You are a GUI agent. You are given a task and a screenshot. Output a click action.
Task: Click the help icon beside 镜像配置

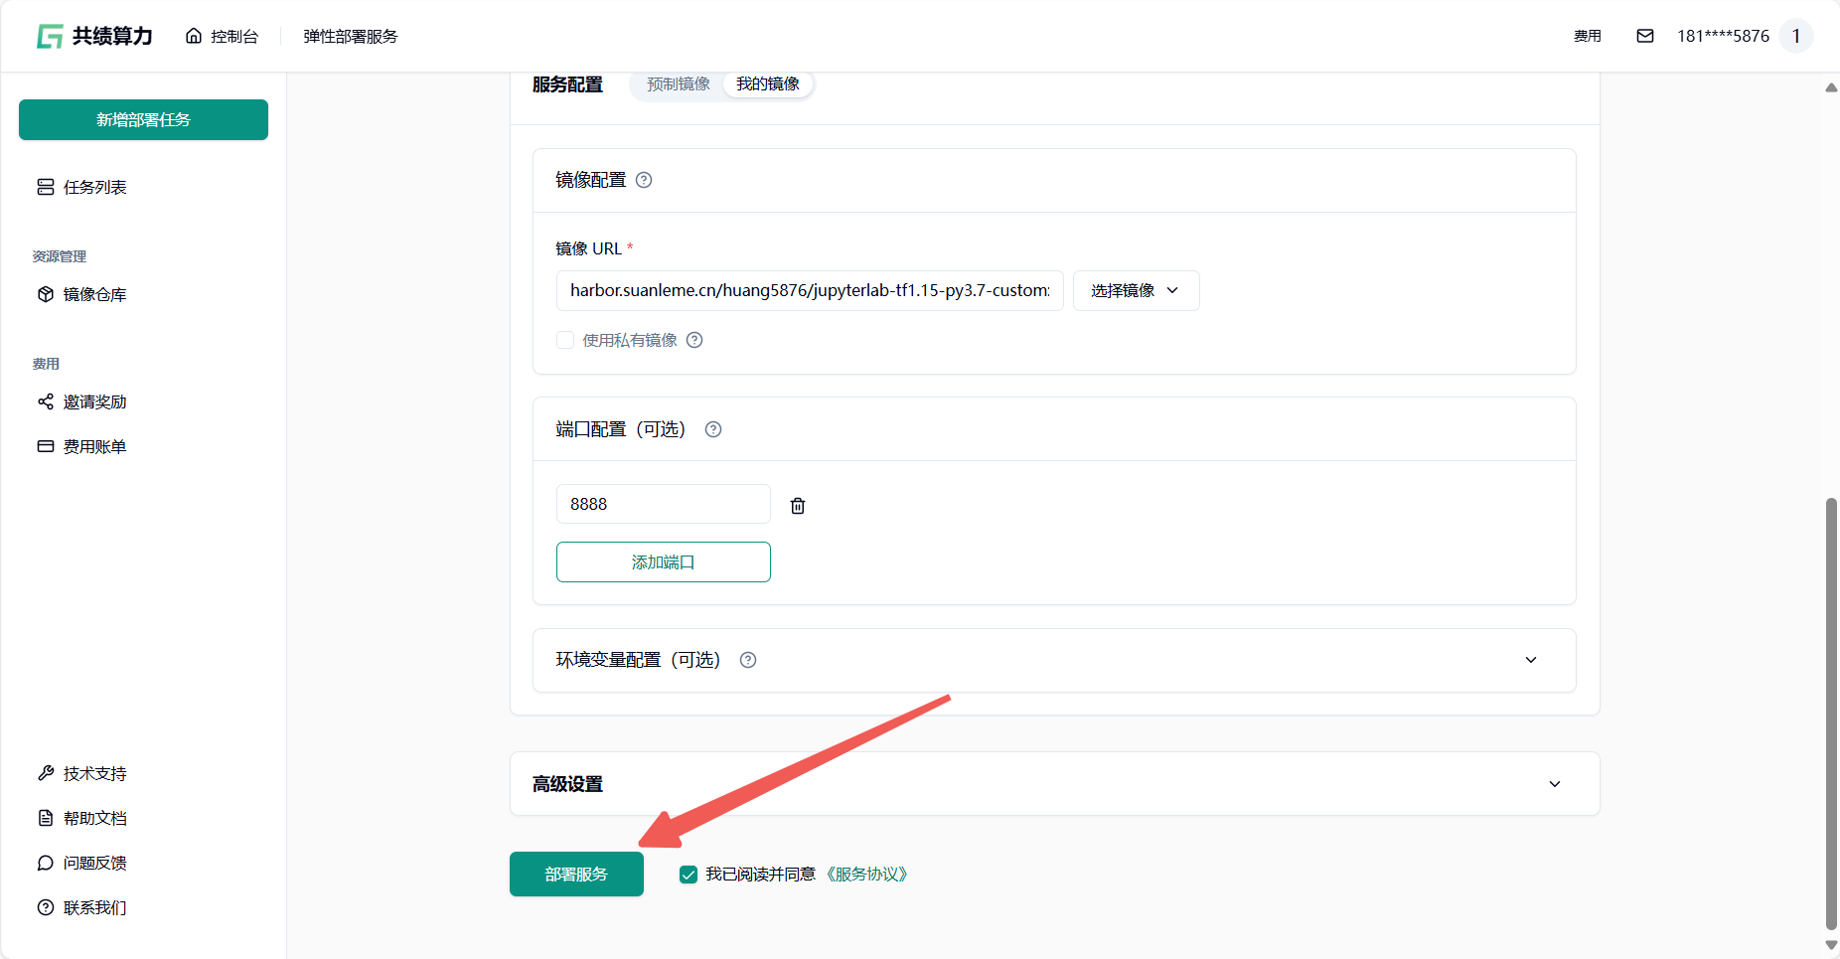[644, 180]
